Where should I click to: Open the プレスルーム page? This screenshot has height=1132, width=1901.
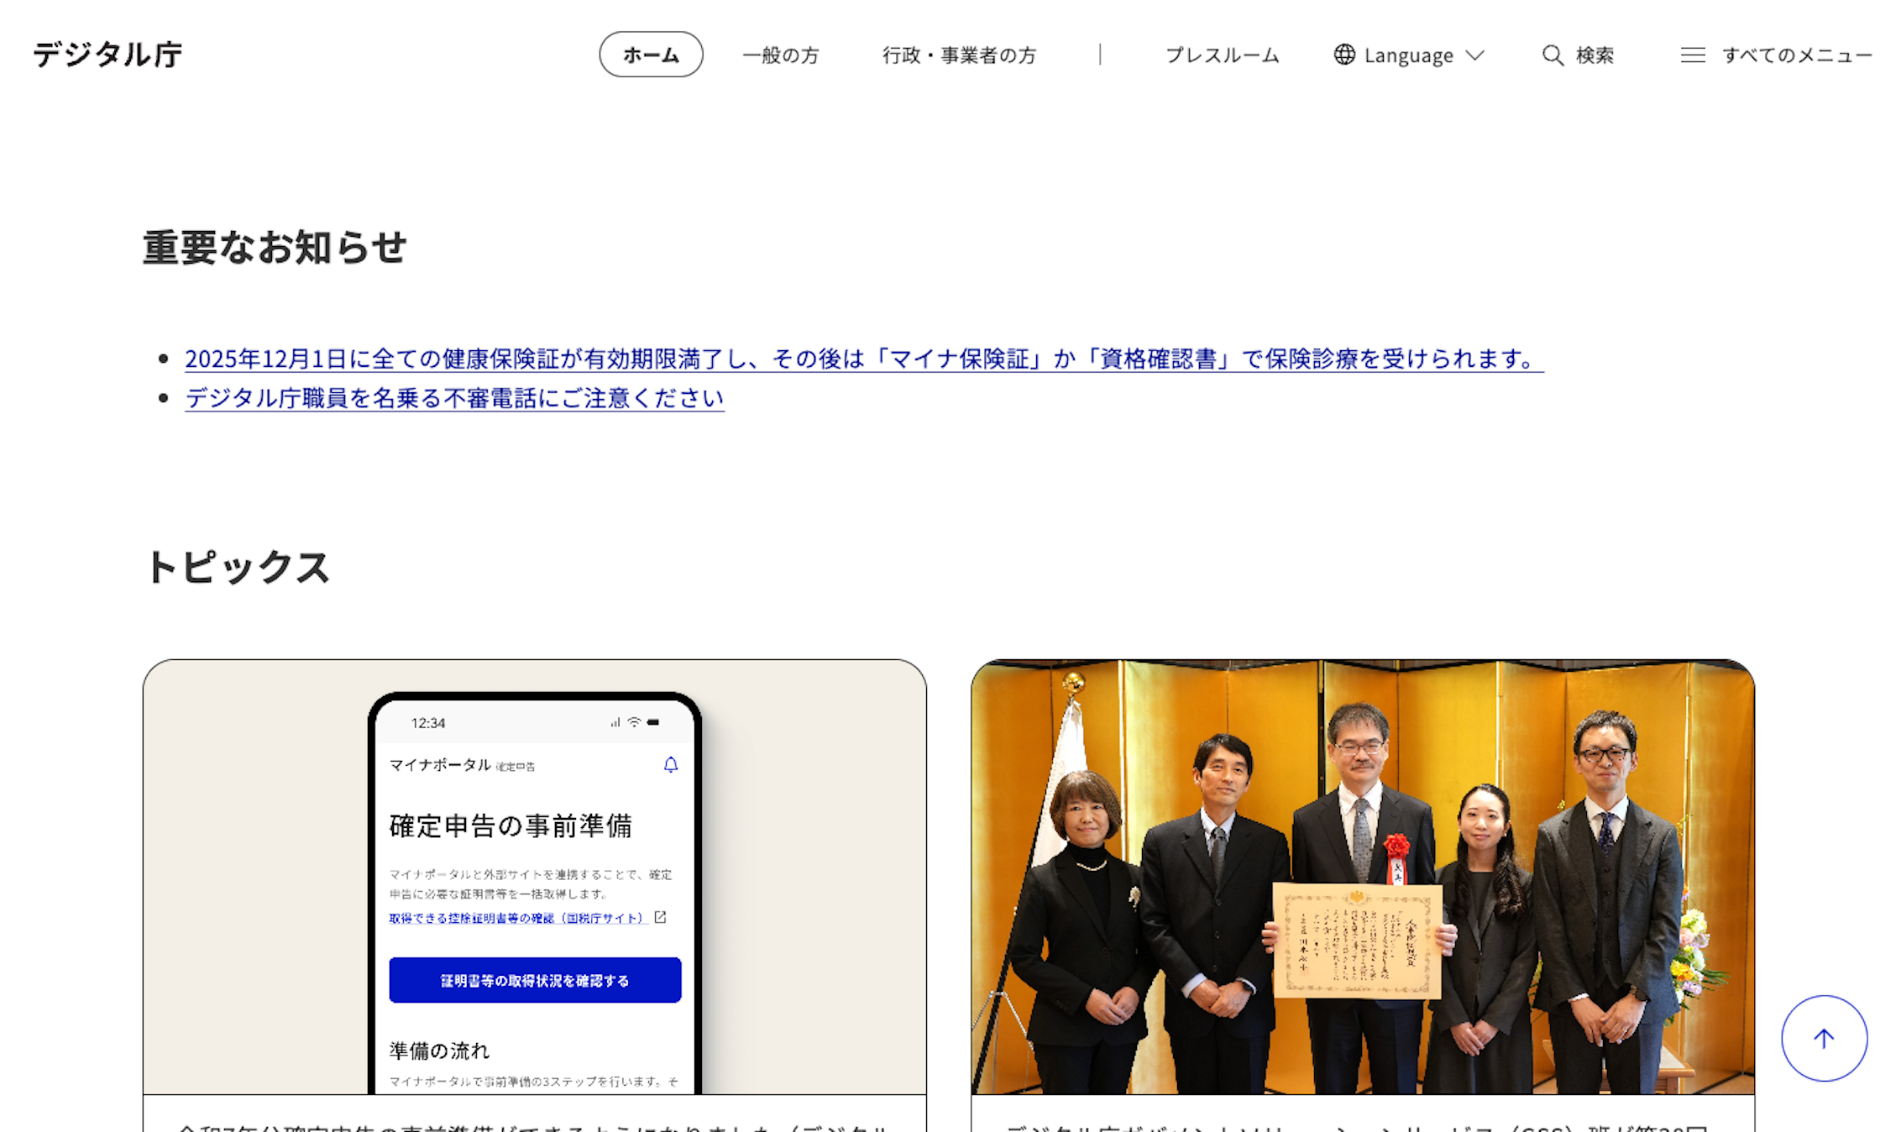click(1222, 55)
